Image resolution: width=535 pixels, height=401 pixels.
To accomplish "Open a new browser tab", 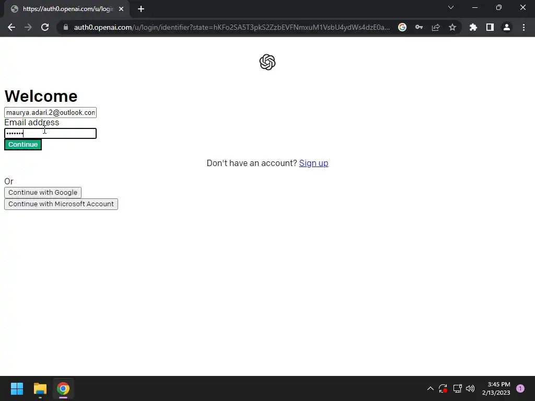I will tap(141, 9).
